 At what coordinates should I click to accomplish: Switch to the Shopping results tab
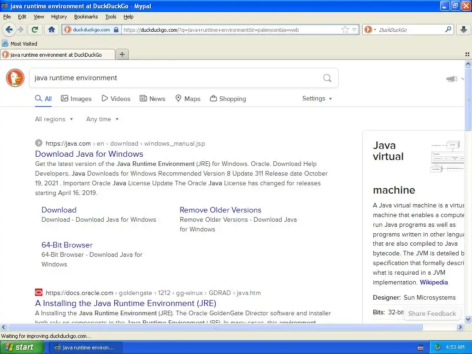[228, 99]
